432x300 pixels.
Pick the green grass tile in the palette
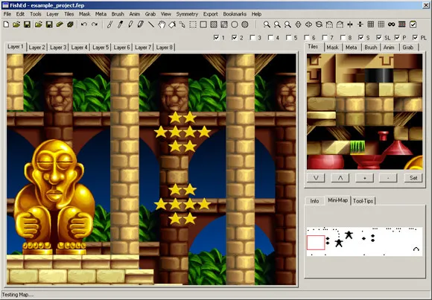point(358,147)
